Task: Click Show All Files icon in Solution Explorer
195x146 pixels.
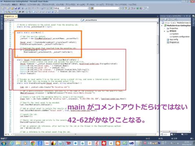Action: (166, 19)
